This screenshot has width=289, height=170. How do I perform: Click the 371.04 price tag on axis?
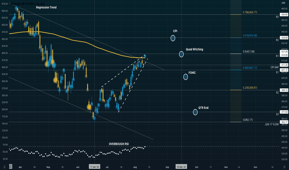point(284,112)
